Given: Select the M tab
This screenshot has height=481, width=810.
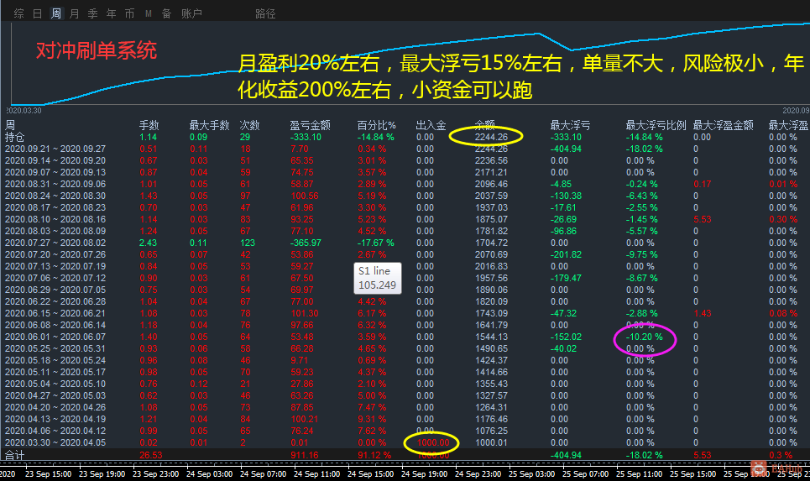Looking at the screenshot, I should point(149,13).
